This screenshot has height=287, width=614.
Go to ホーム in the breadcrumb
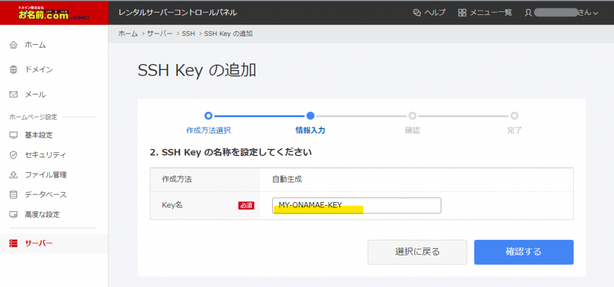[128, 33]
